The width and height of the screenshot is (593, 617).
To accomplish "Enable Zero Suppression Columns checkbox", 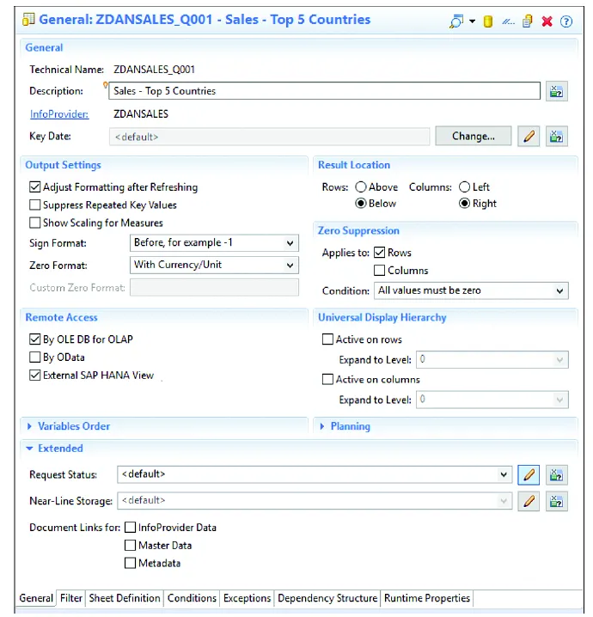I will (379, 271).
